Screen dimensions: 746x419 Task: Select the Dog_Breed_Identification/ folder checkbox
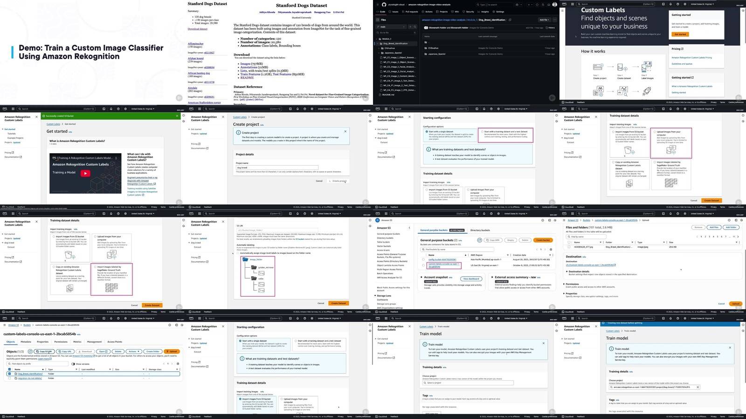[9, 374]
